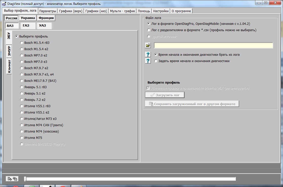283x187 pixels.
Task: Open the Помощь tab
Action: click(x=144, y=11)
